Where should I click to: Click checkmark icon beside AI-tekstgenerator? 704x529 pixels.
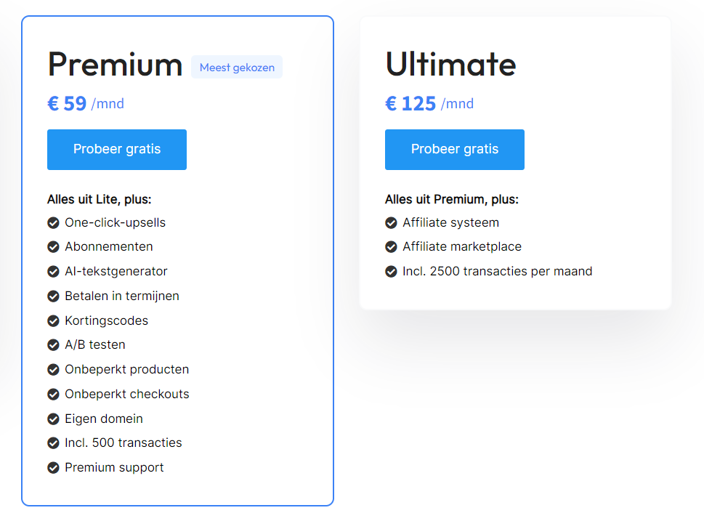pos(53,272)
